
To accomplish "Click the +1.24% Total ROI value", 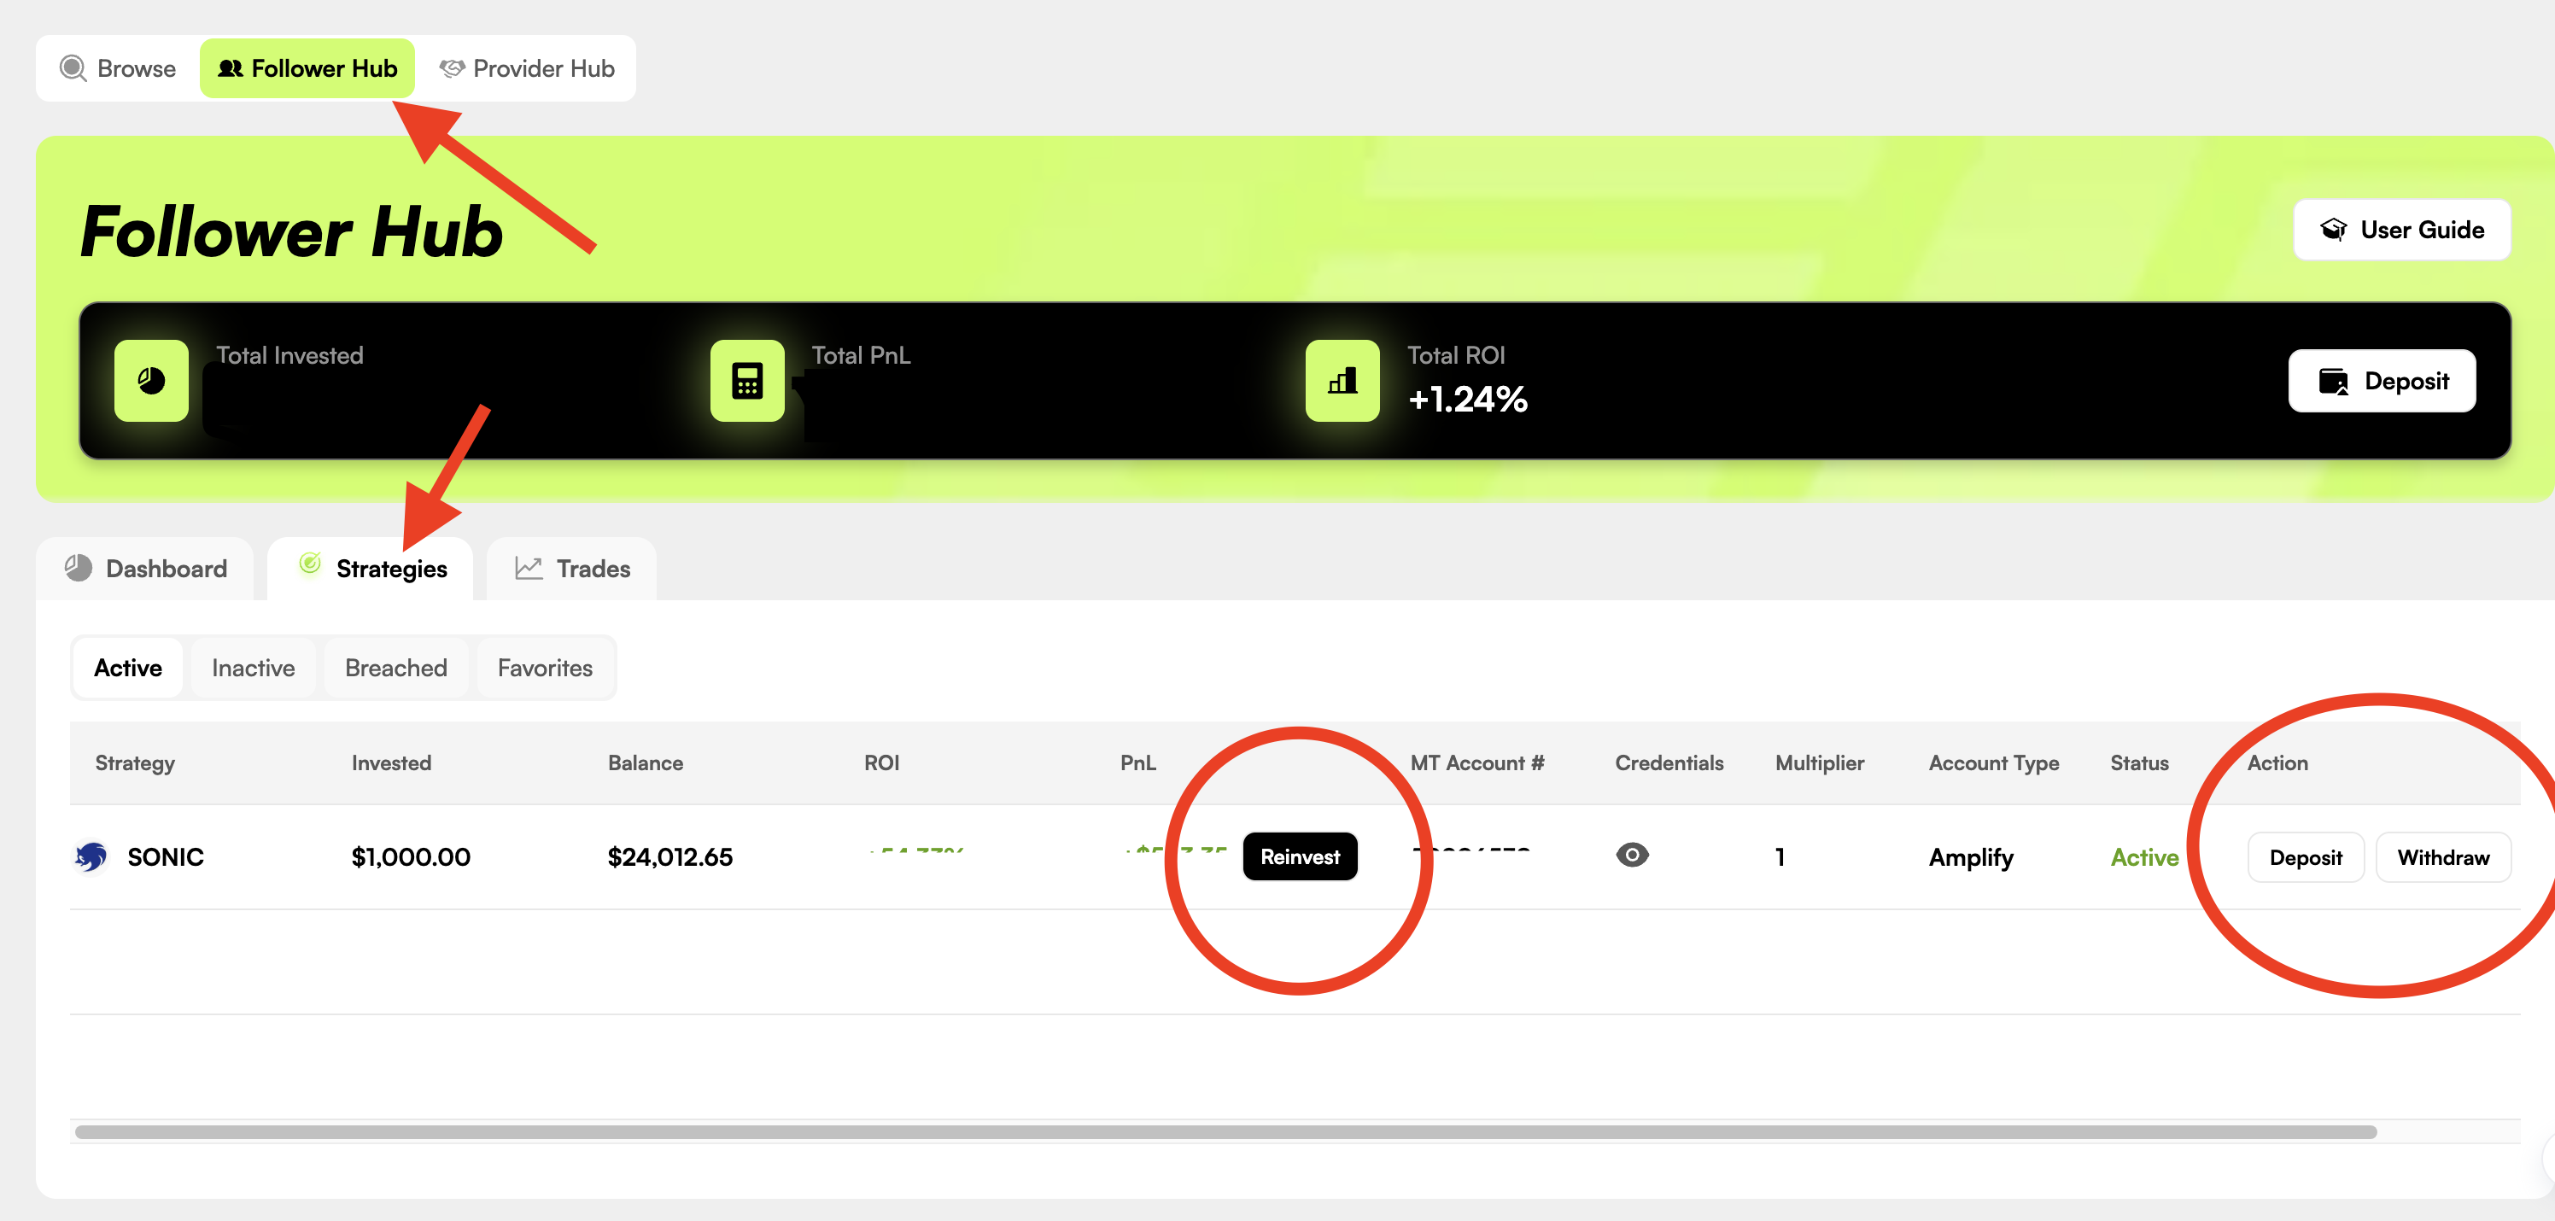I will point(1468,399).
